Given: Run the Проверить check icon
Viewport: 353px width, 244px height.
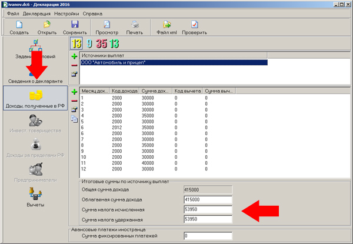Looking at the screenshot, I should (x=195, y=25).
